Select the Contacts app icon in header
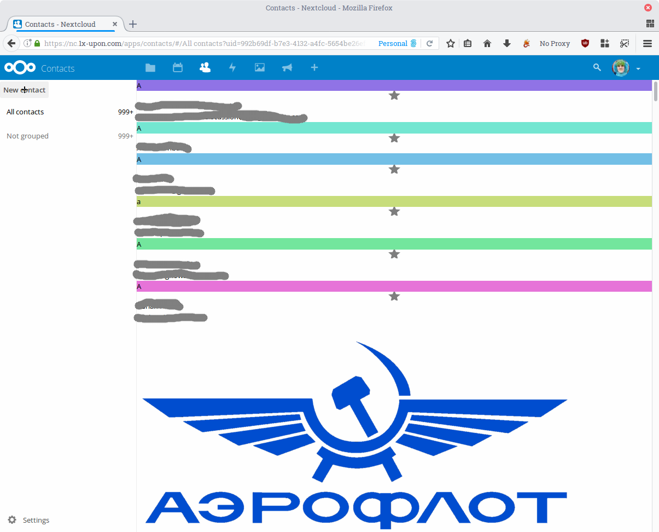This screenshot has width=659, height=532. point(205,67)
